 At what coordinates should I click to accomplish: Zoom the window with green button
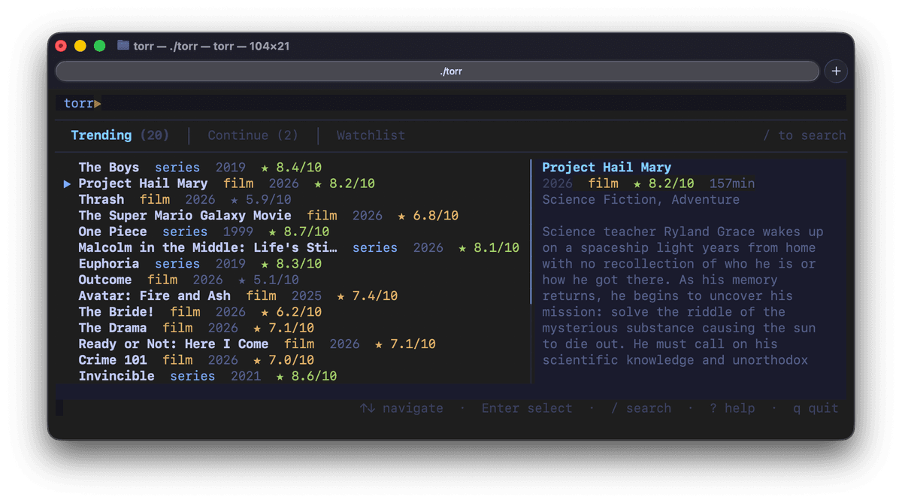99,46
